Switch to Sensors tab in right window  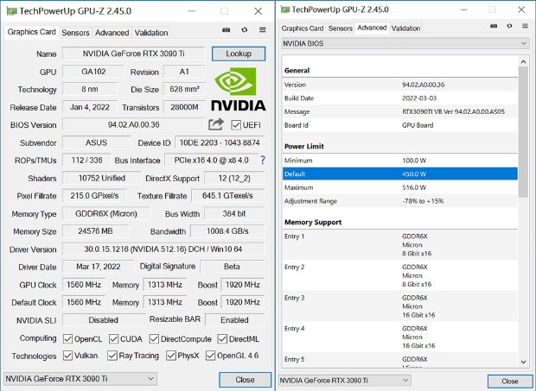pos(340,28)
